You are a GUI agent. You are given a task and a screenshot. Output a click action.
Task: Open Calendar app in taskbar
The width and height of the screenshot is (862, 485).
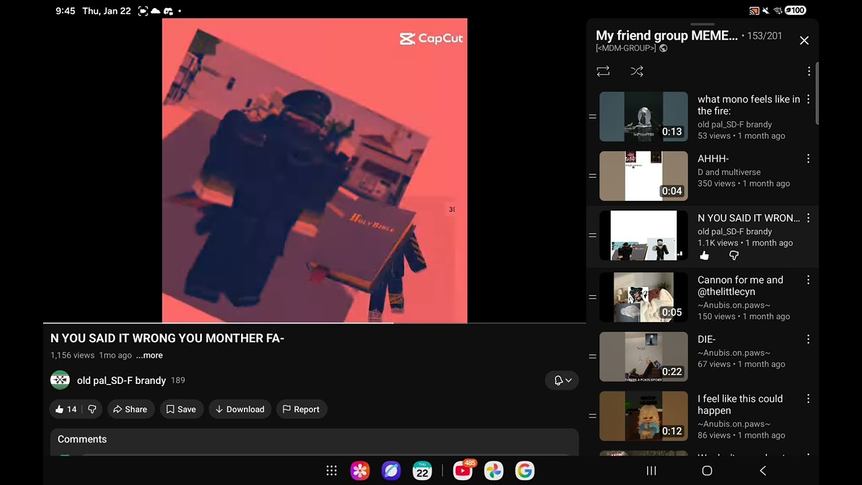click(422, 471)
